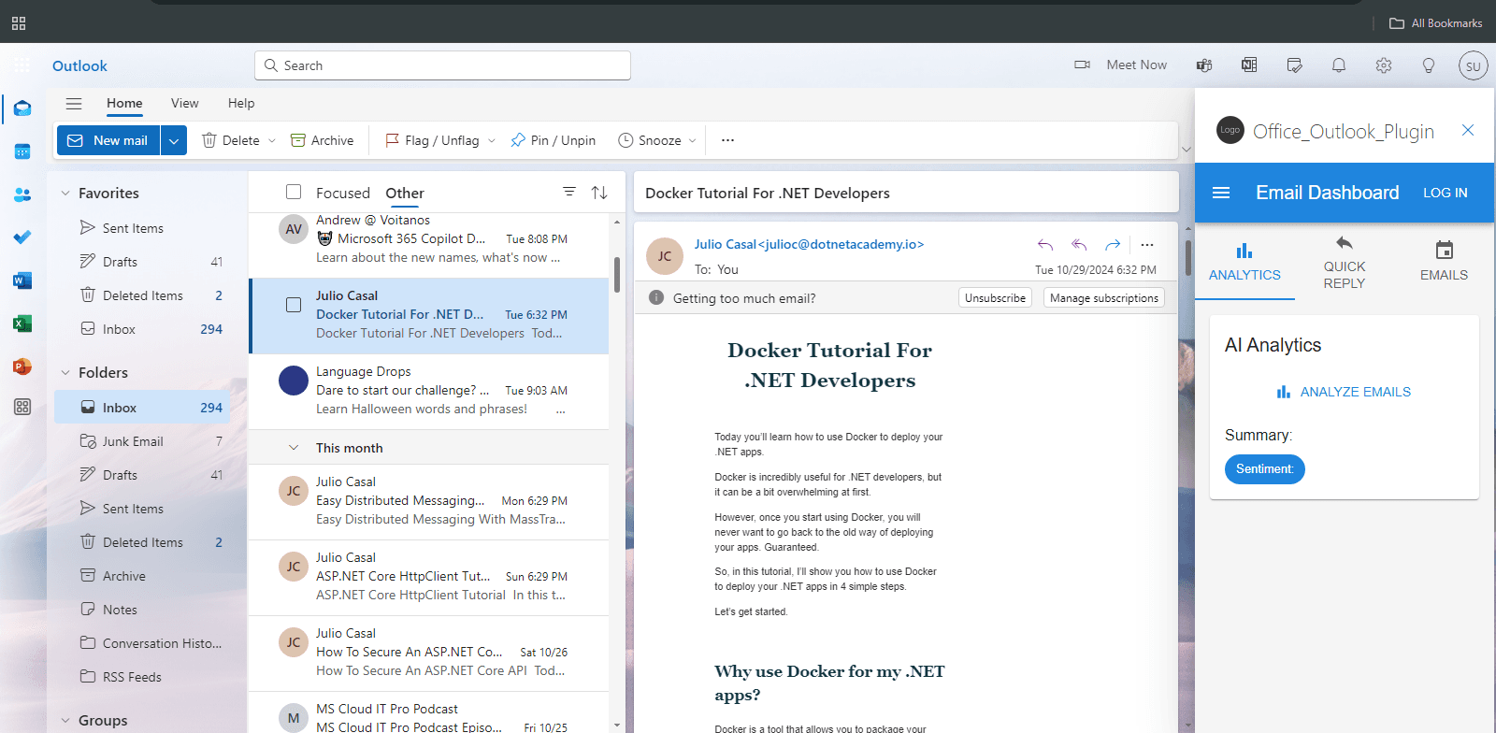This screenshot has height=733, width=1496.
Task: Expand the ribbon chevron
Action: (1187, 150)
